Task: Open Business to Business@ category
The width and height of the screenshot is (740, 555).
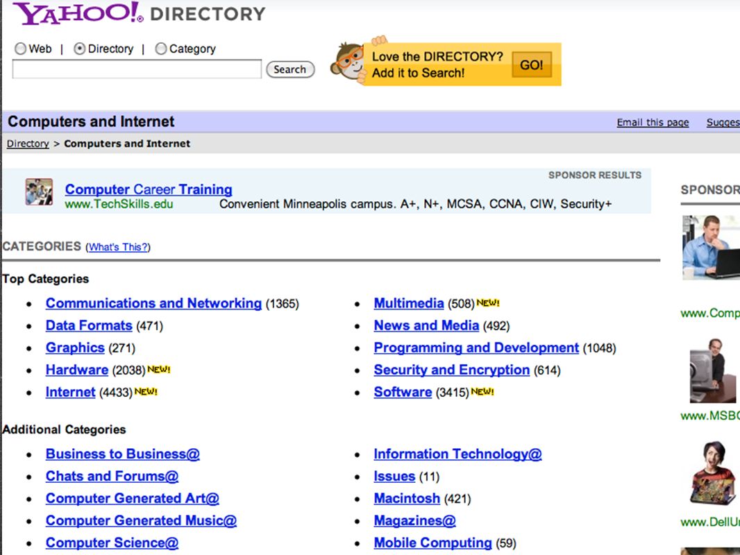Action: pyautogui.click(x=123, y=454)
